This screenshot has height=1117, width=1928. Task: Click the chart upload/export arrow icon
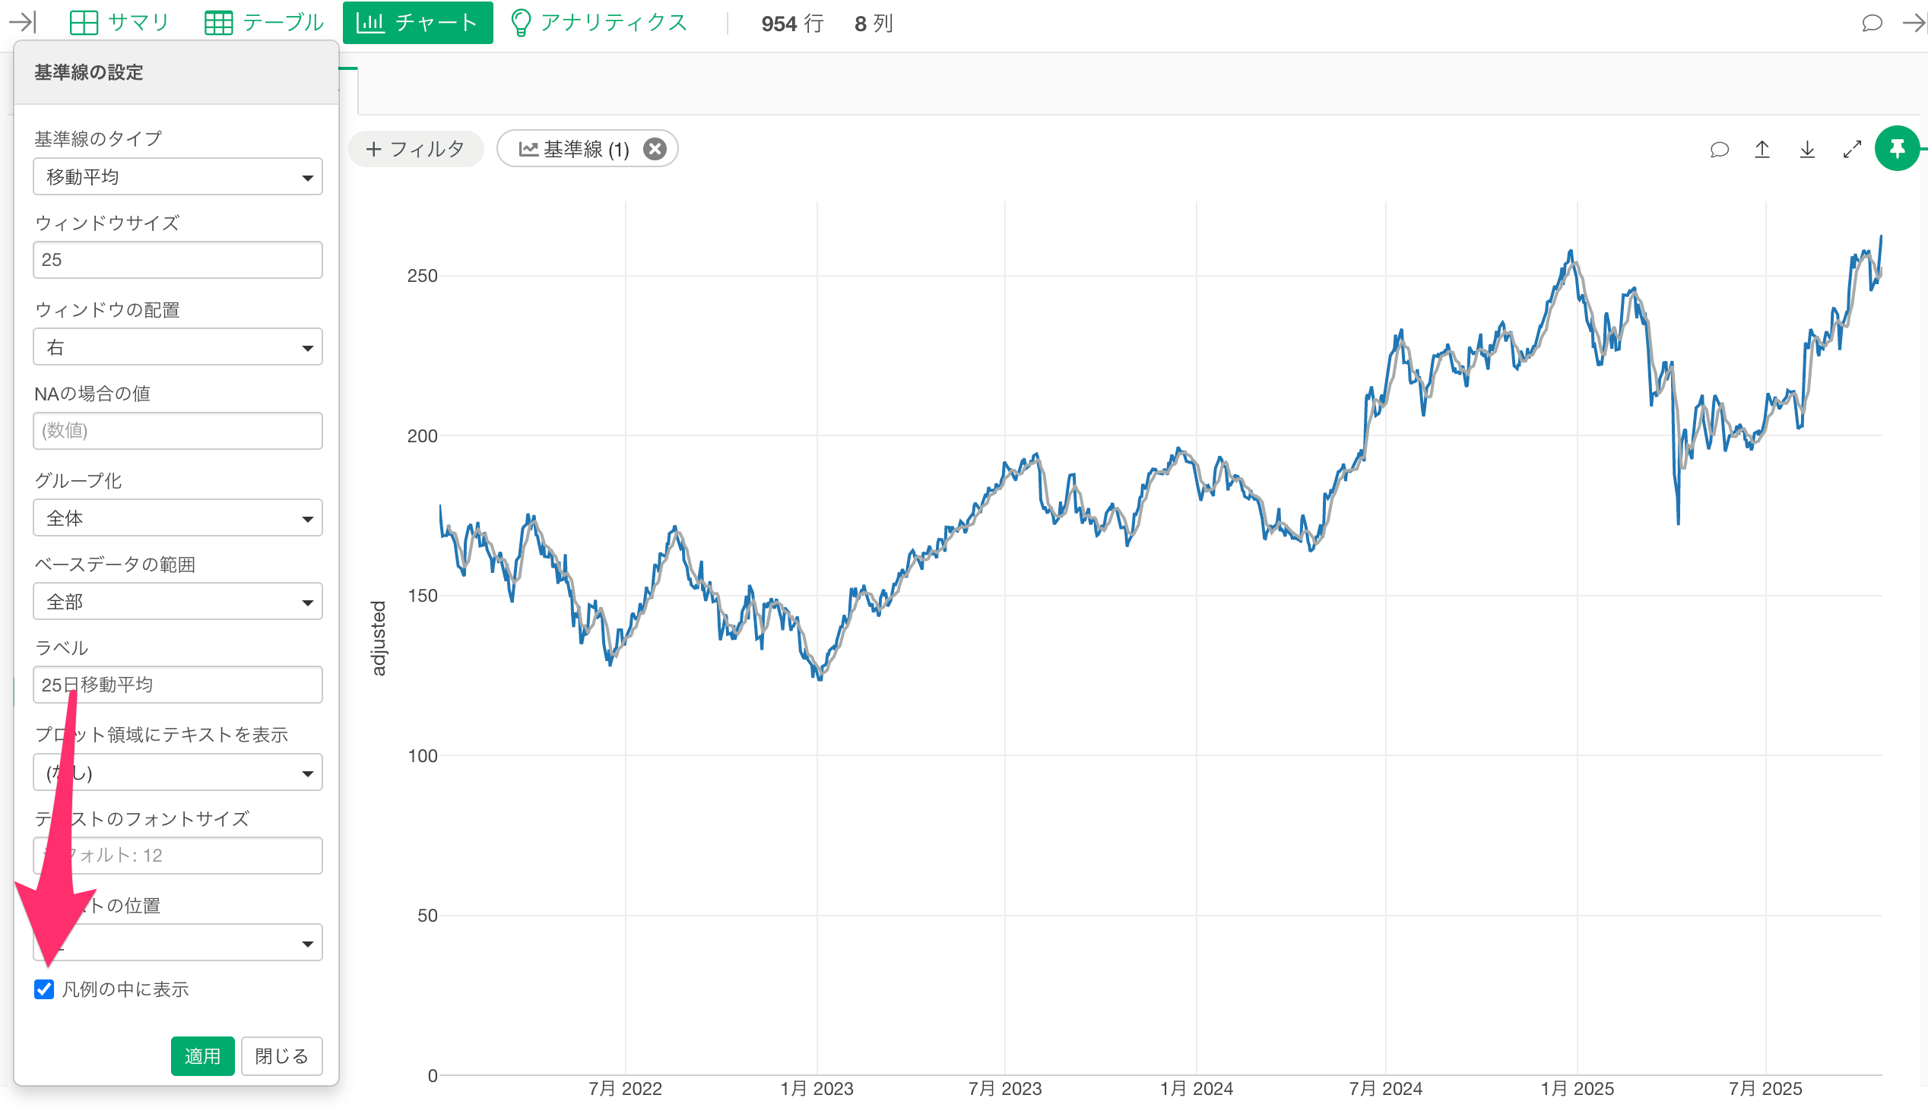[1762, 149]
